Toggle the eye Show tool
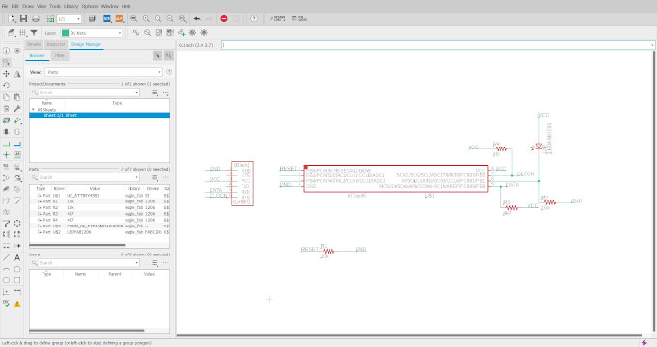The height and width of the screenshot is (347, 657). pos(17,50)
